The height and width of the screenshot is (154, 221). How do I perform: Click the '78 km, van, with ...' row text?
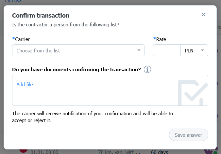click(119, 152)
